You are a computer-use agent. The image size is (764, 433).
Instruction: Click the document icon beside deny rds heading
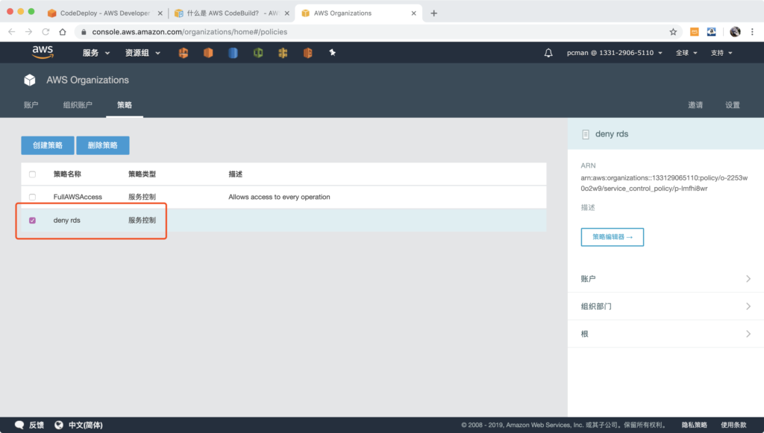point(586,134)
